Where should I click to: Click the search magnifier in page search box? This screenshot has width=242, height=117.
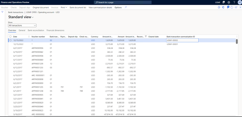[96, 2]
